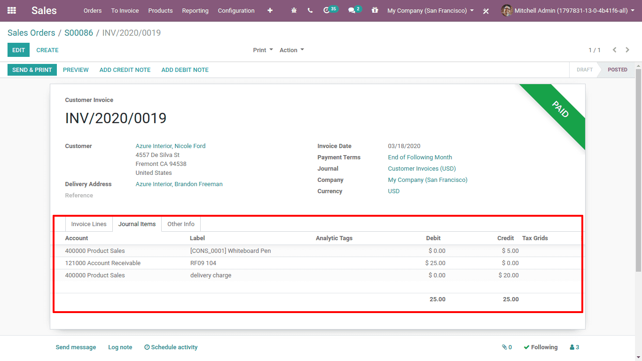This screenshot has height=361, width=642.
Task: Click the attachments paperclip icon
Action: pyautogui.click(x=507, y=347)
